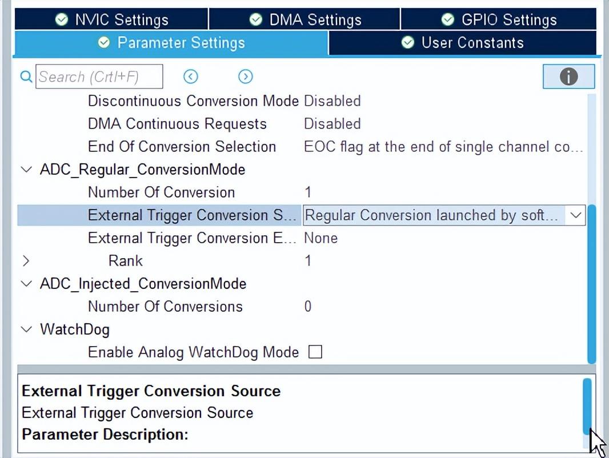The image size is (609, 458).
Task: Click the DMA Continuous Requests value
Action: tap(332, 124)
